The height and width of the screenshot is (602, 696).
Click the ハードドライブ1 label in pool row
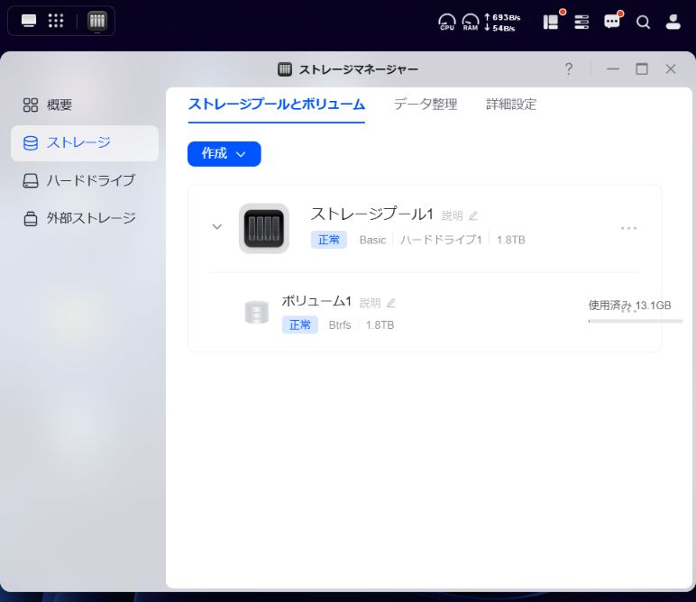[x=441, y=240]
